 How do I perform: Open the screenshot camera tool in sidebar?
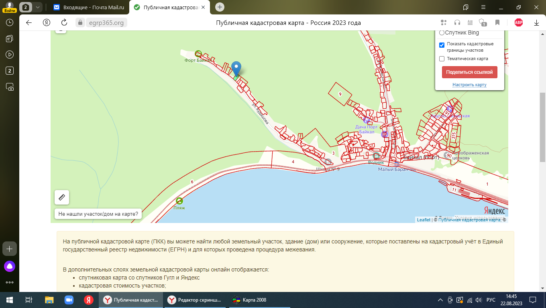click(10, 87)
